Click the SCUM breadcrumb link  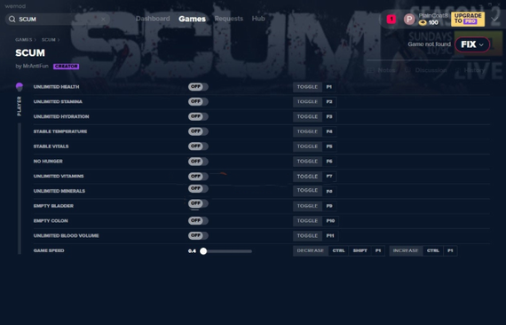click(49, 40)
